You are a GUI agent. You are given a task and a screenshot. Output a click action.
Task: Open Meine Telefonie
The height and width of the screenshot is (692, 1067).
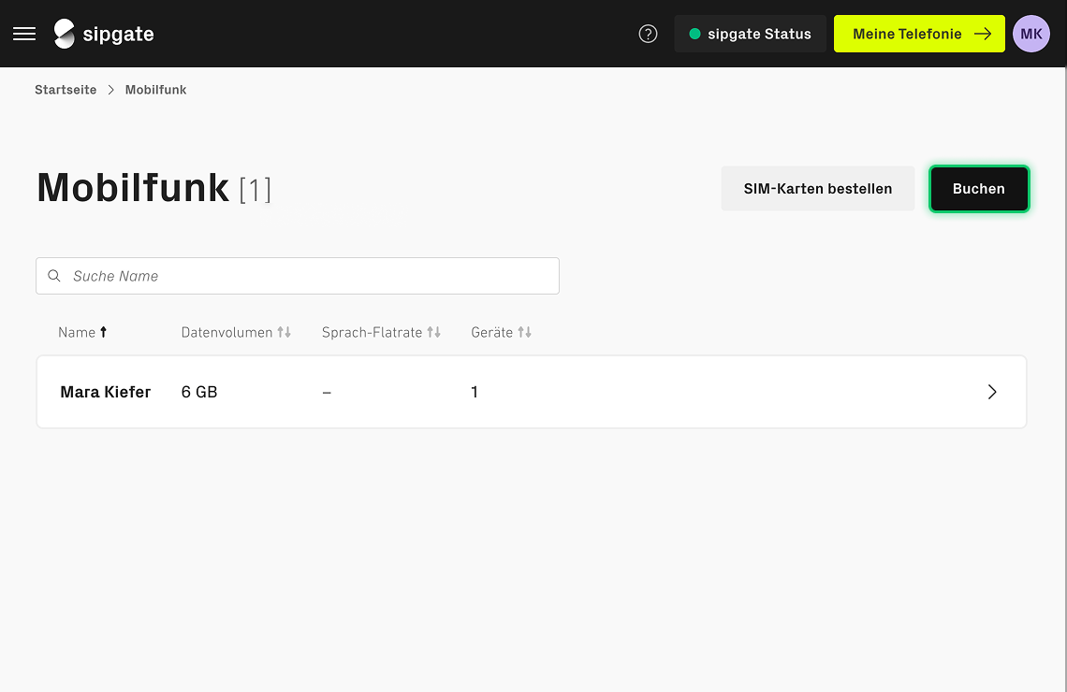(x=918, y=34)
